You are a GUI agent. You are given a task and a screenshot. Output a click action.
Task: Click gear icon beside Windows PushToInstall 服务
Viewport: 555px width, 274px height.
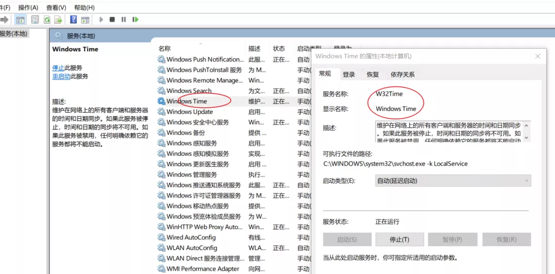161,70
